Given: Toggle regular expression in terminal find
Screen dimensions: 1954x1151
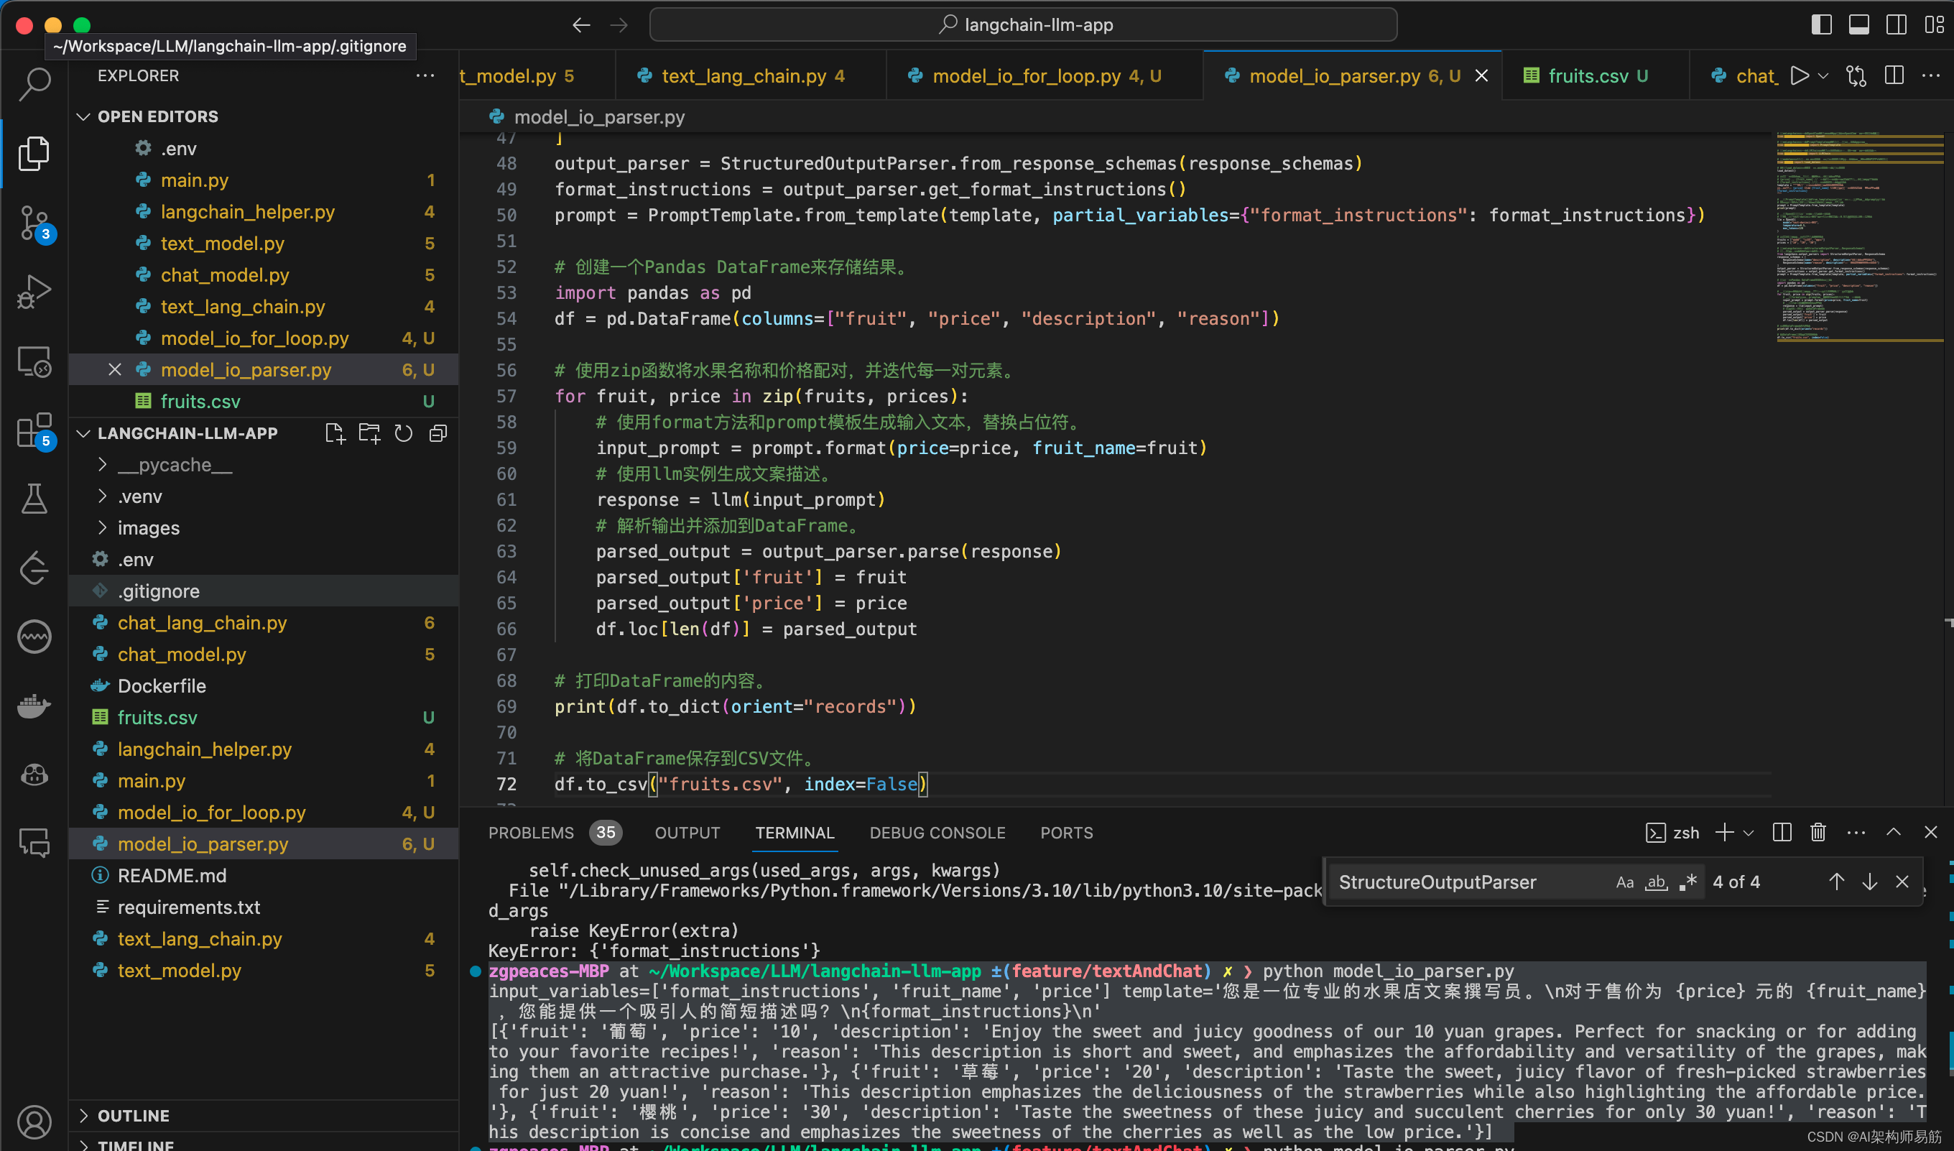Looking at the screenshot, I should [x=1688, y=882].
